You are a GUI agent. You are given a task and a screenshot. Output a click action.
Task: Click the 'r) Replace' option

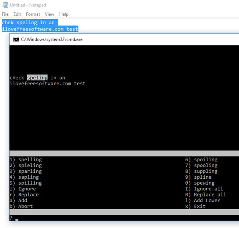tap(24, 195)
